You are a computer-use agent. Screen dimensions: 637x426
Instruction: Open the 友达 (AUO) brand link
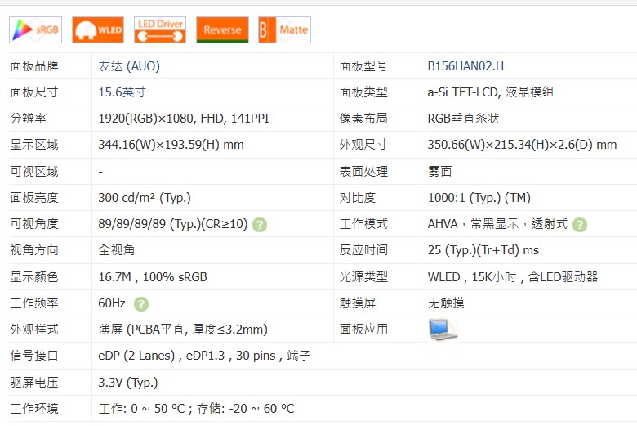tap(129, 66)
